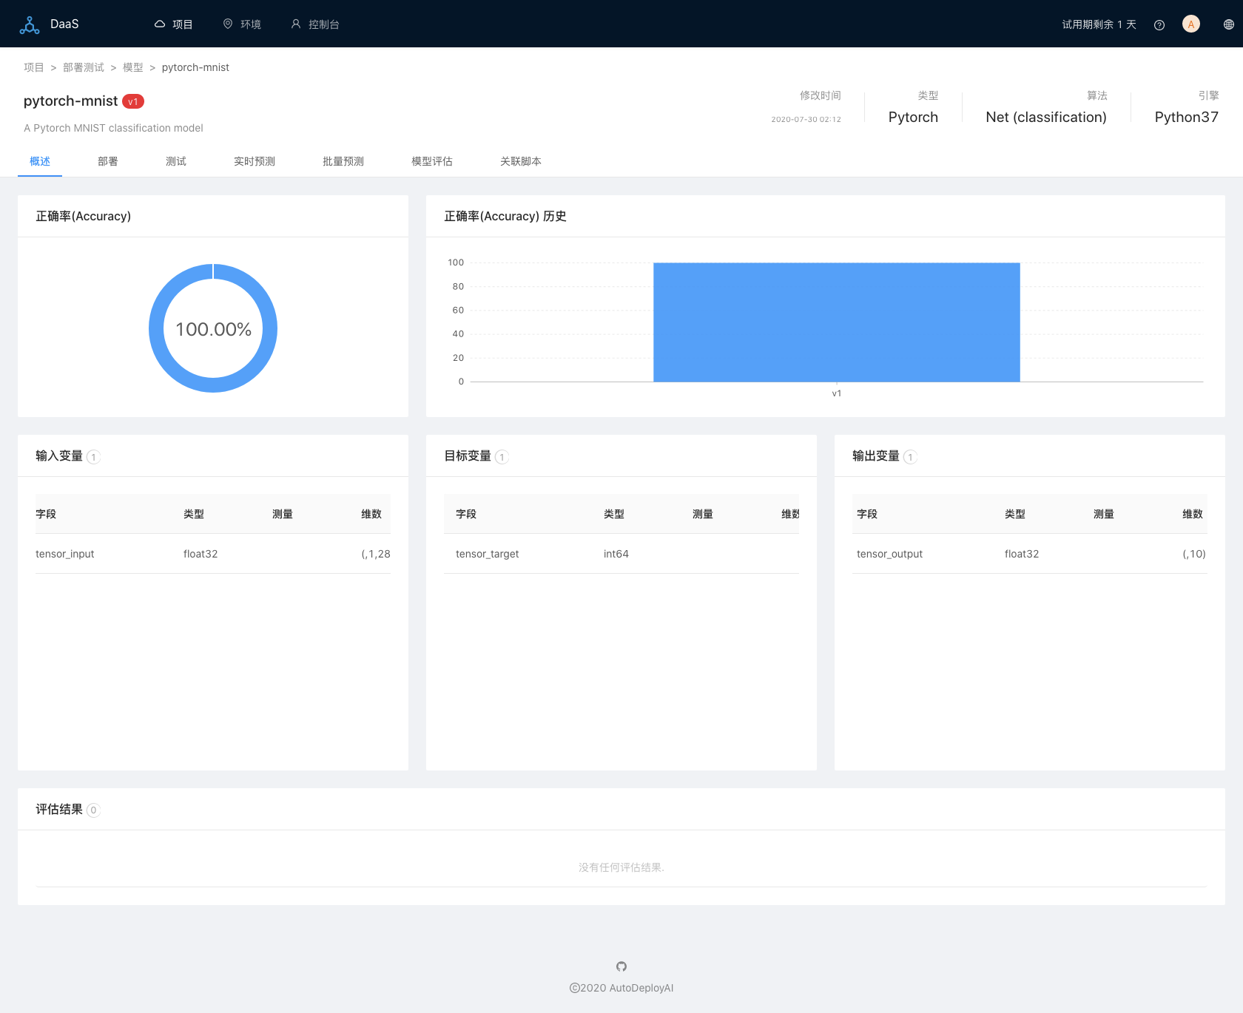Click the globe language icon
1243x1013 pixels.
tap(1229, 24)
